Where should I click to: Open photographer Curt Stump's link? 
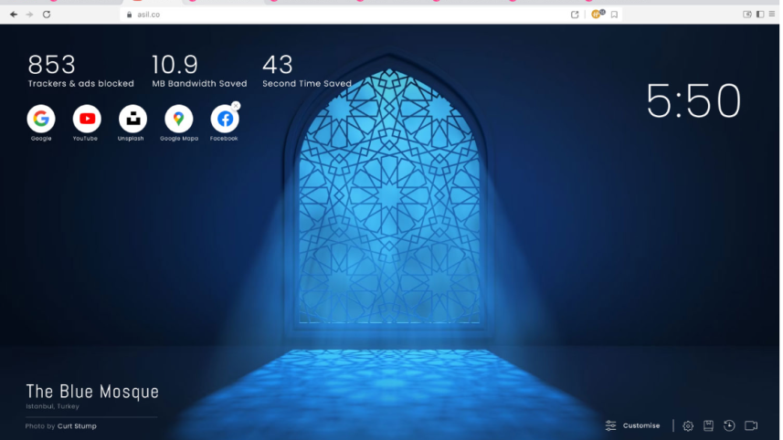[x=77, y=426]
